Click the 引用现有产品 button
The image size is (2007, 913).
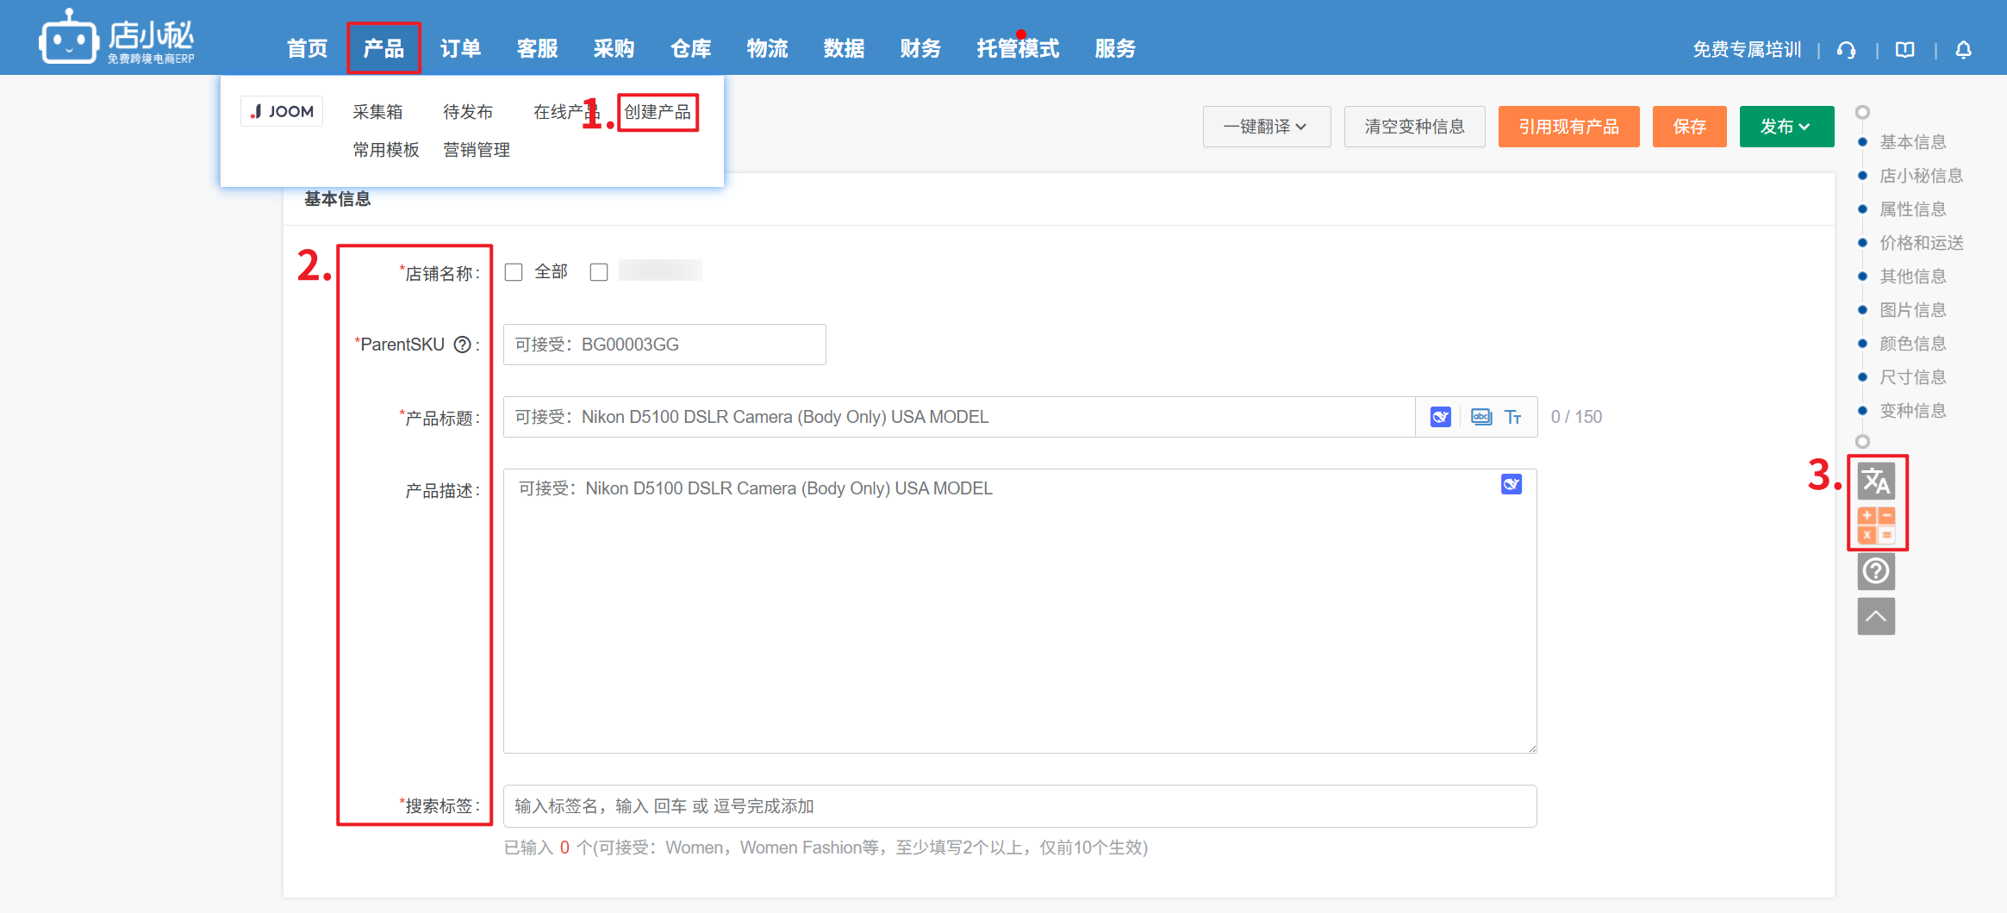[1568, 127]
